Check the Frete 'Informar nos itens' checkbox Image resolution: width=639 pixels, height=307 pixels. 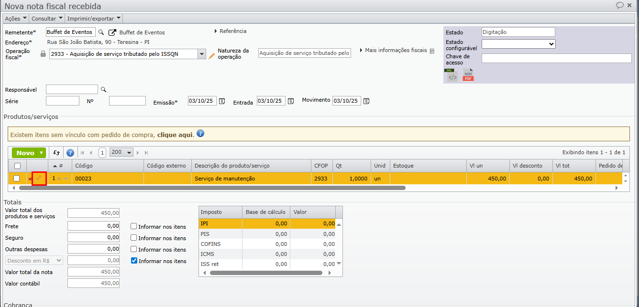pyautogui.click(x=134, y=226)
